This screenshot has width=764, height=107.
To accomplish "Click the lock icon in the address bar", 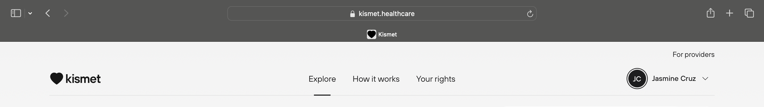I will pyautogui.click(x=352, y=14).
